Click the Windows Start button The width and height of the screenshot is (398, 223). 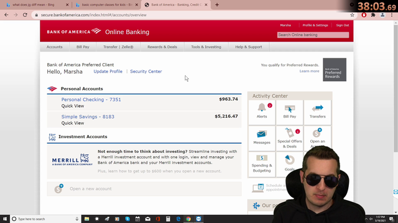[5, 219]
